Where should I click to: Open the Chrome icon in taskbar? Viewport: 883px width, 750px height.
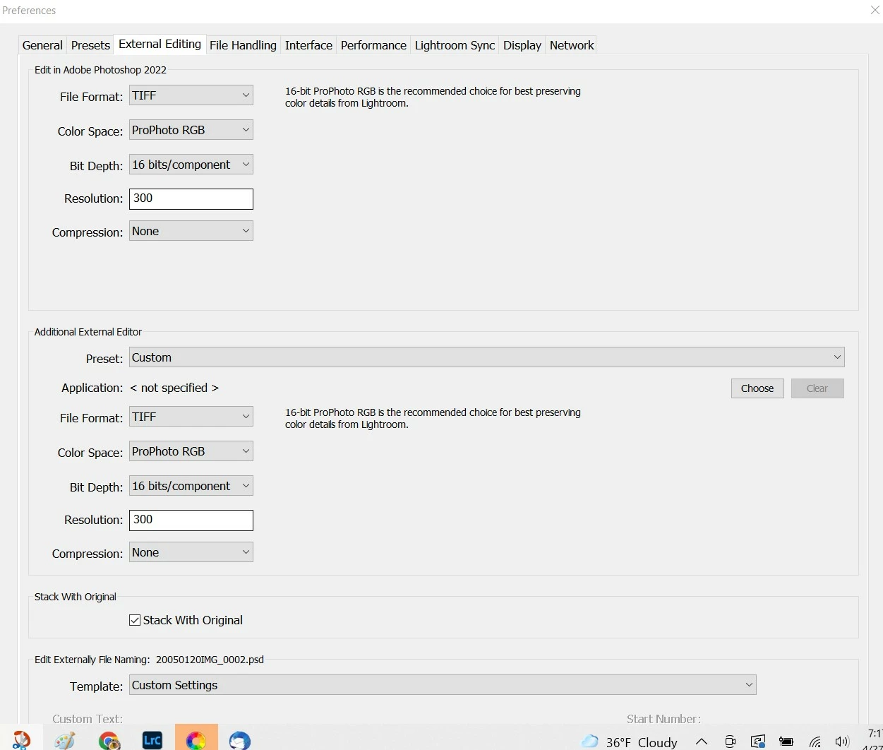pos(109,740)
